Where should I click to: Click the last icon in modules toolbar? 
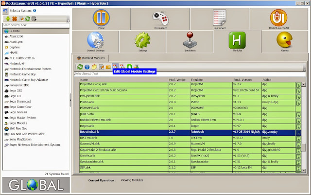click(x=137, y=67)
